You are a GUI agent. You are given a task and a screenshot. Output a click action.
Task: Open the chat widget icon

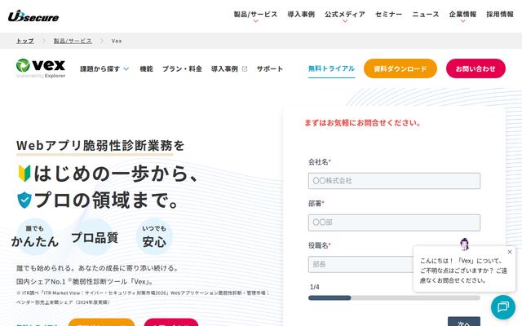click(502, 306)
